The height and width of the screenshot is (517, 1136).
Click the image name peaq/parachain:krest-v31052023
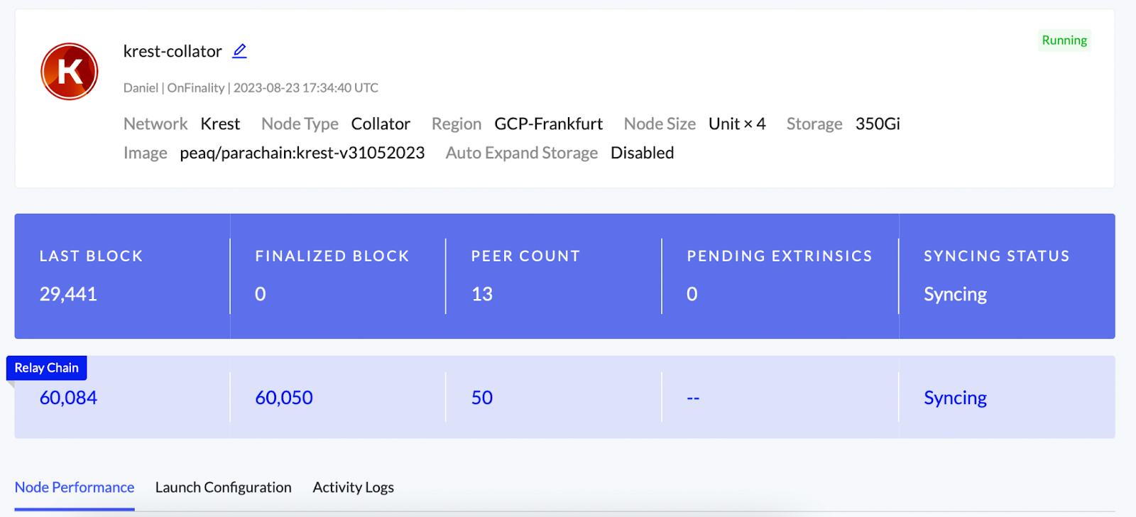[x=302, y=153]
